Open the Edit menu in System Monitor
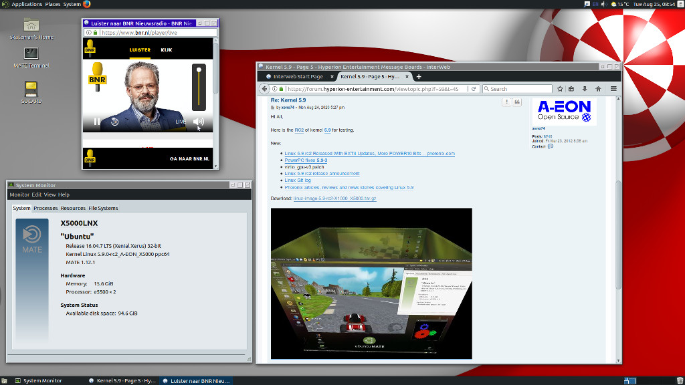The width and height of the screenshot is (685, 385). coord(37,195)
